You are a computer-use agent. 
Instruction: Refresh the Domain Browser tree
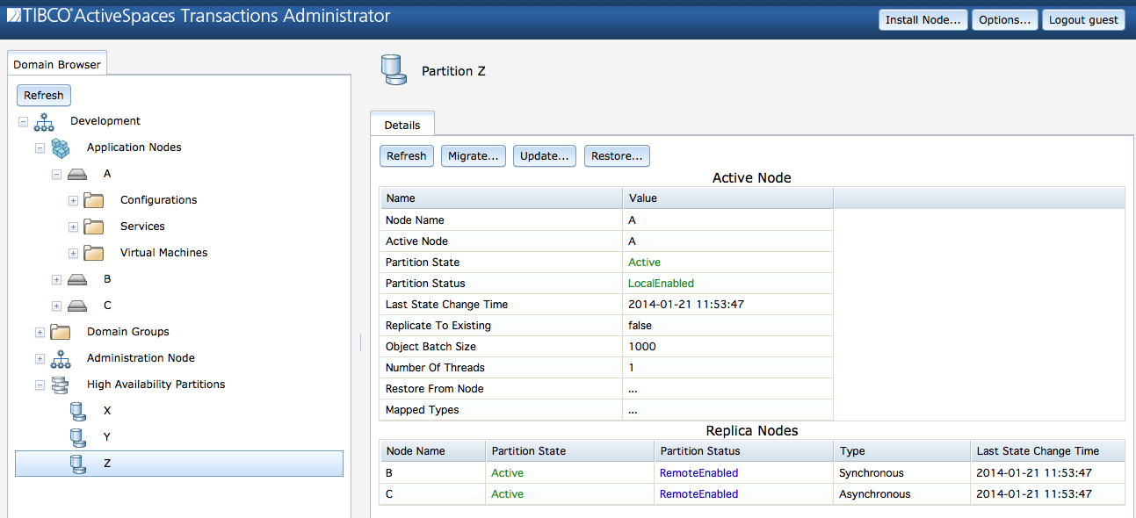[44, 95]
